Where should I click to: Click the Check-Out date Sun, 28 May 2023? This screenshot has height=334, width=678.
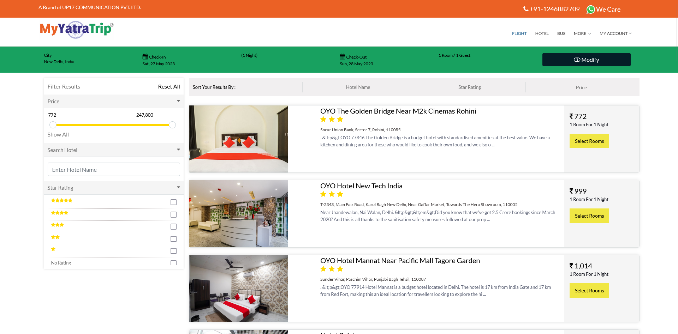coord(356,64)
